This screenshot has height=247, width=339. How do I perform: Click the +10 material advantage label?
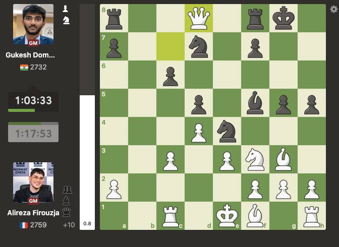point(69,225)
